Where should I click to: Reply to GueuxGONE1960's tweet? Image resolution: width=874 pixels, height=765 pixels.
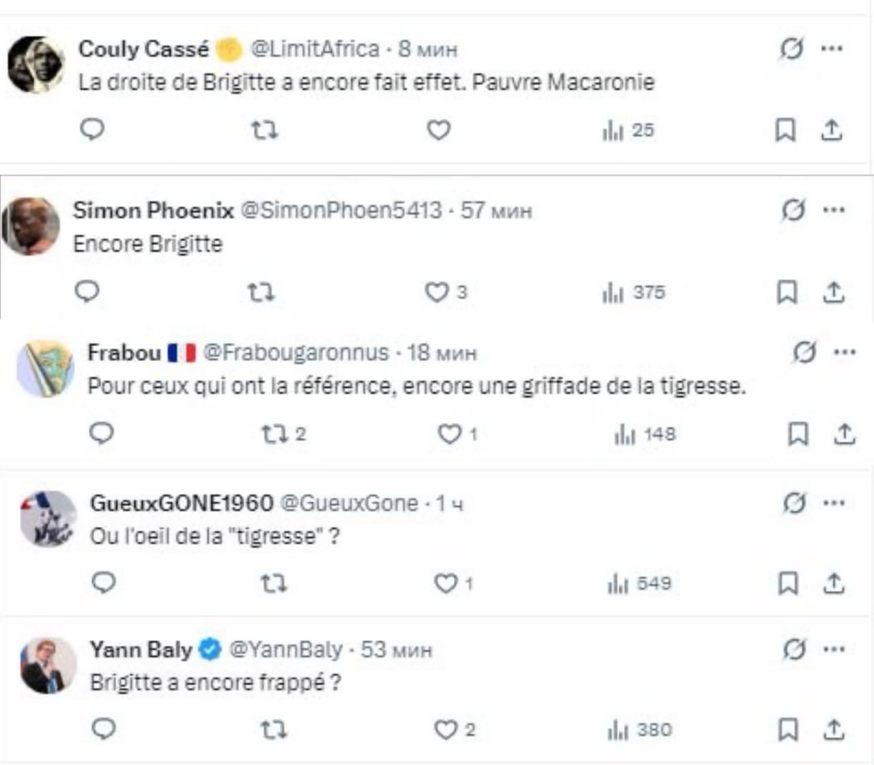104,583
